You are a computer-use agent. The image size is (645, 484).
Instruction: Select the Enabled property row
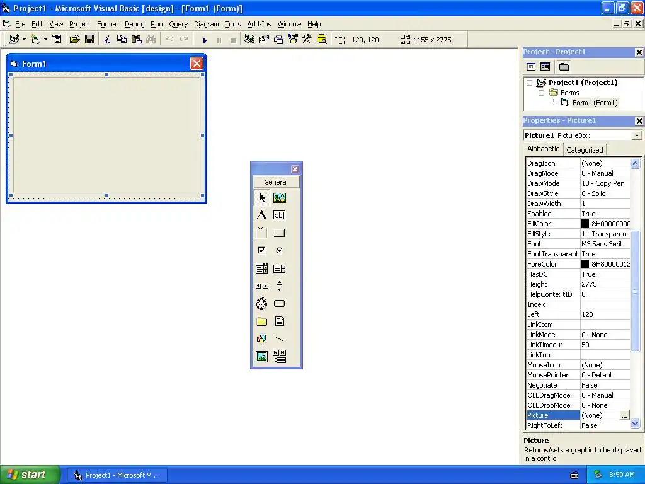pos(578,214)
